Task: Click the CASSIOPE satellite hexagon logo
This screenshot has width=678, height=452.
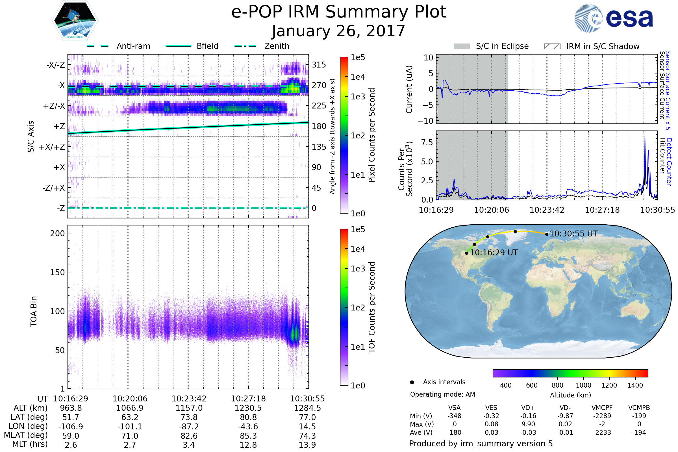Action: (75, 21)
